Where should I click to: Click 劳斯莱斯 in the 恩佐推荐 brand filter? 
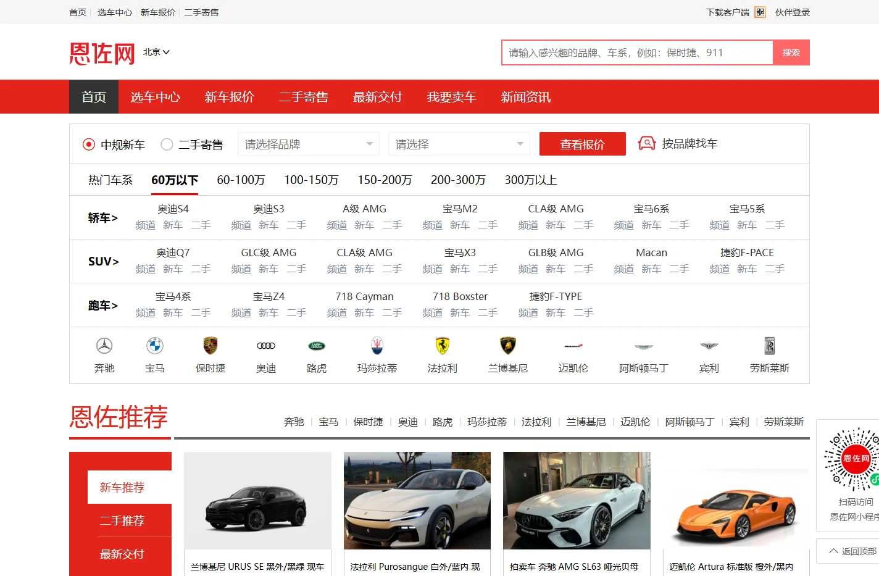click(784, 422)
